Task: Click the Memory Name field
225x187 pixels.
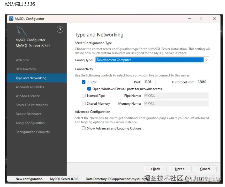Action: (x=176, y=104)
